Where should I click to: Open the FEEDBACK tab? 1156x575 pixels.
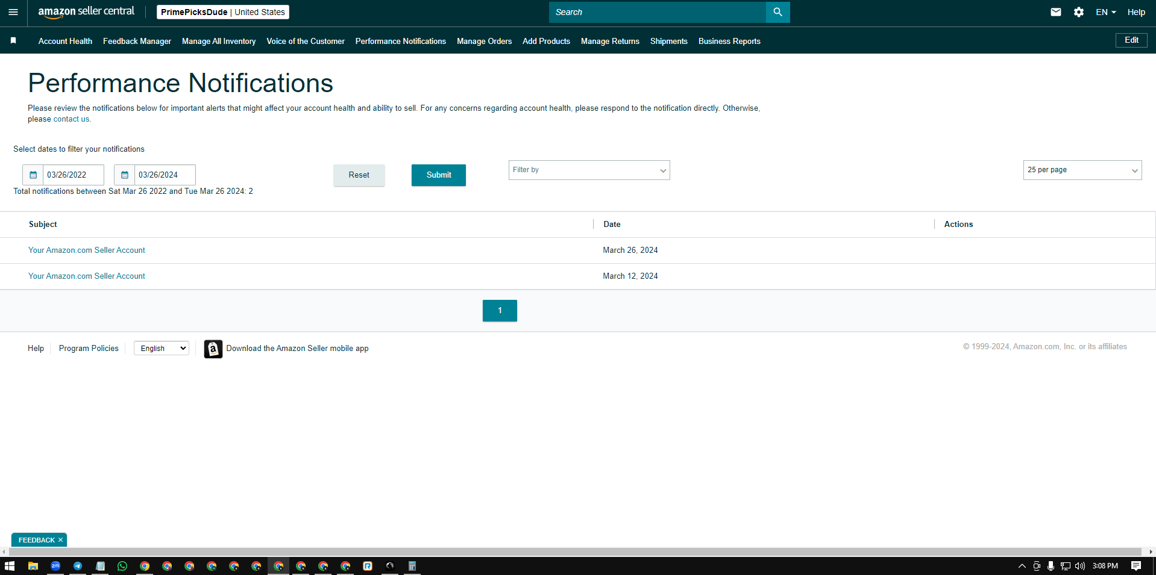coord(36,540)
